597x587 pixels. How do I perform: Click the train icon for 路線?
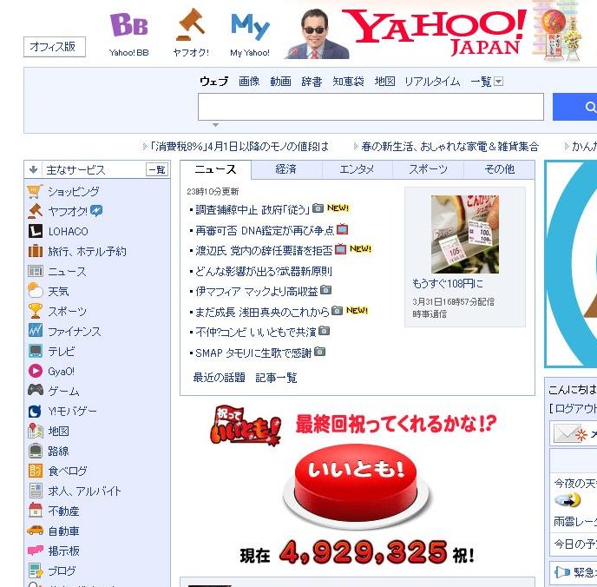pos(35,451)
